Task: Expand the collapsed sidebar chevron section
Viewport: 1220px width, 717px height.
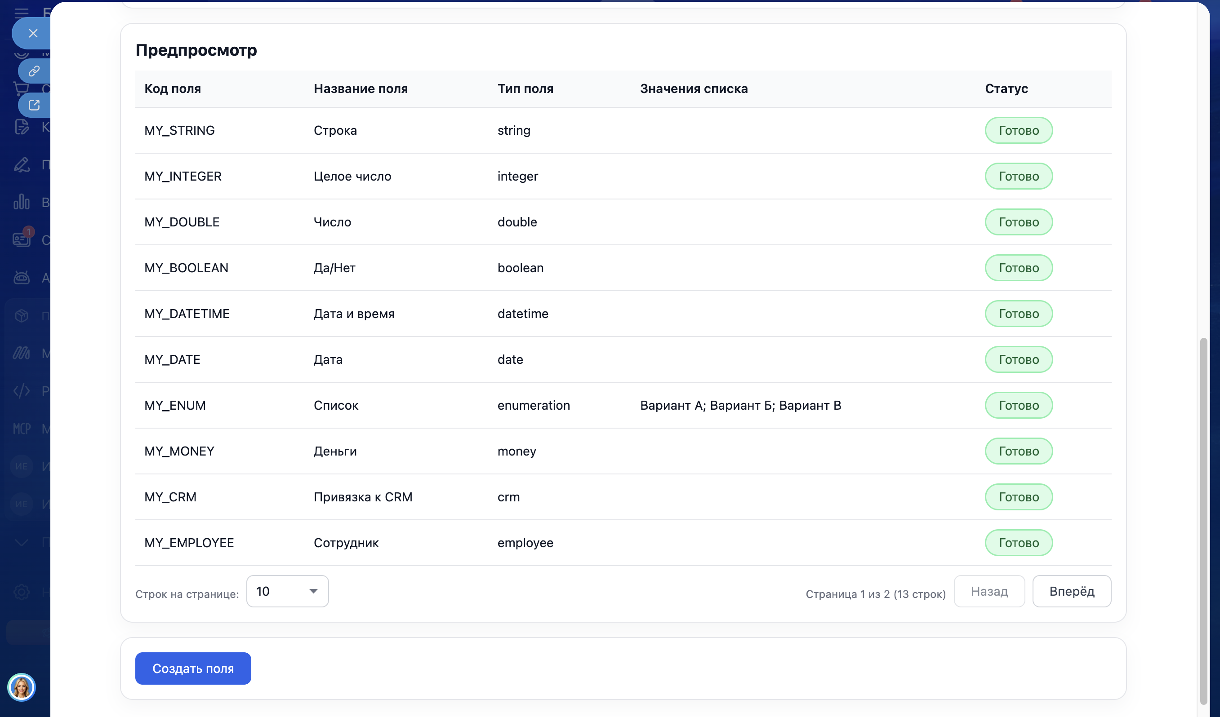Action: 21,542
